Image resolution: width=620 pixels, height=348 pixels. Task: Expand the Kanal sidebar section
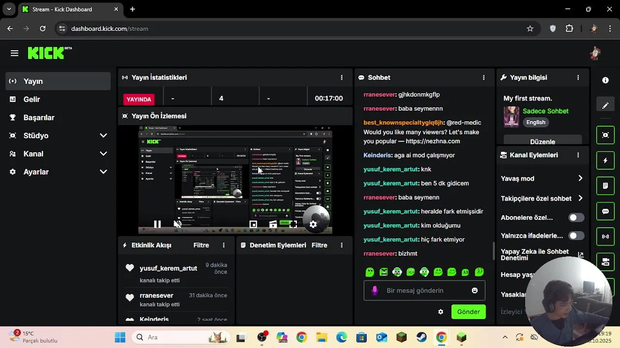tap(103, 154)
